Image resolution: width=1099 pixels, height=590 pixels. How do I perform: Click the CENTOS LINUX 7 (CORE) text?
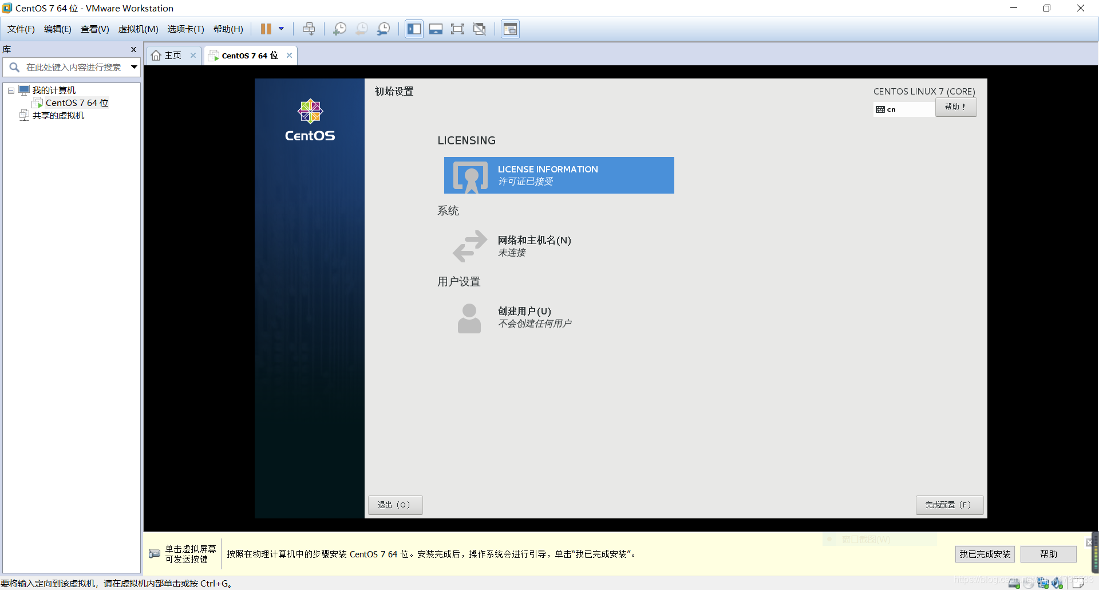tap(924, 91)
